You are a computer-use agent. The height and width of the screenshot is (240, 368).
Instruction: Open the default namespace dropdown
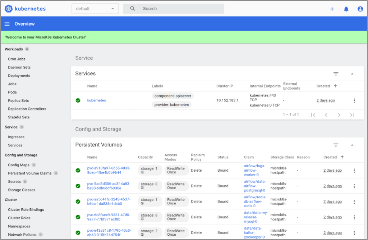point(95,9)
